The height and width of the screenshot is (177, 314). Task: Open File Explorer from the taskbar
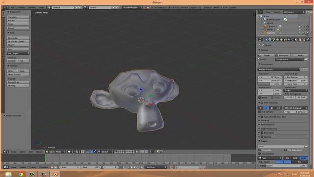pyautogui.click(x=8, y=174)
